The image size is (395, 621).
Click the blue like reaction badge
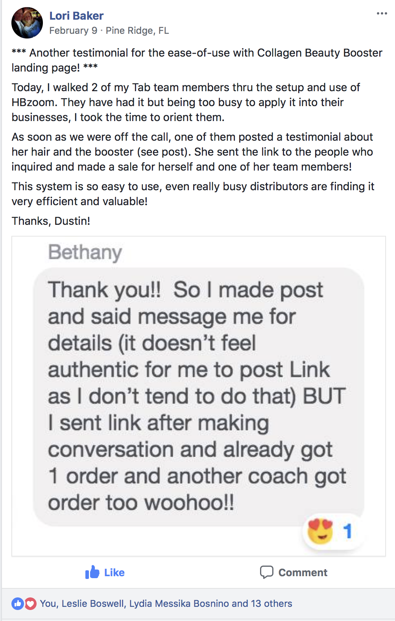click(18, 603)
